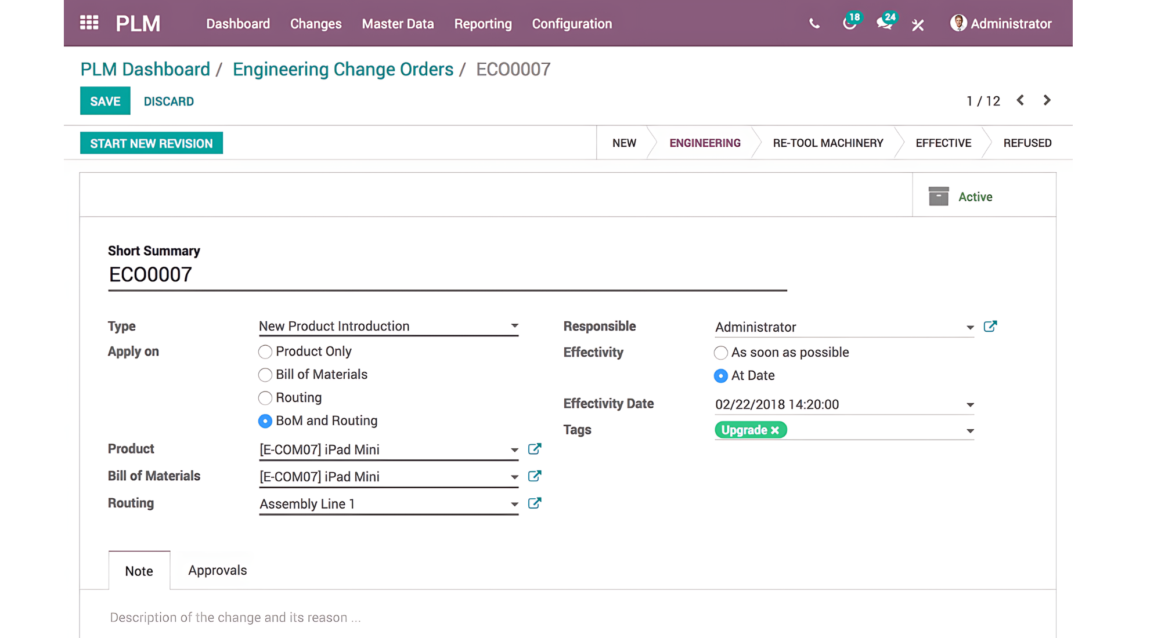Go to next record arrow
This screenshot has height=638, width=1161.
[x=1047, y=100]
